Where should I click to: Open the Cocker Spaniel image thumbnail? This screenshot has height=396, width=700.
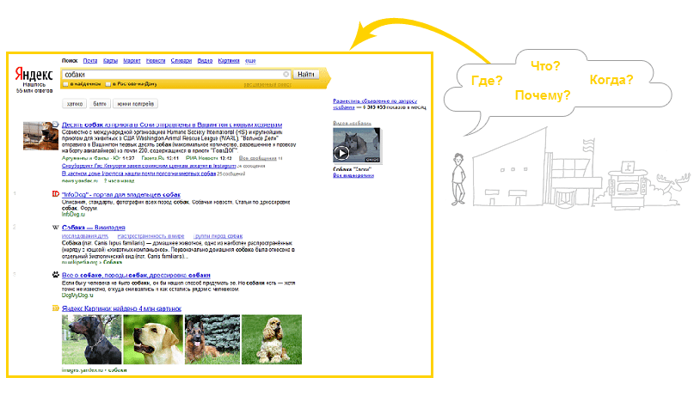pos(272,339)
